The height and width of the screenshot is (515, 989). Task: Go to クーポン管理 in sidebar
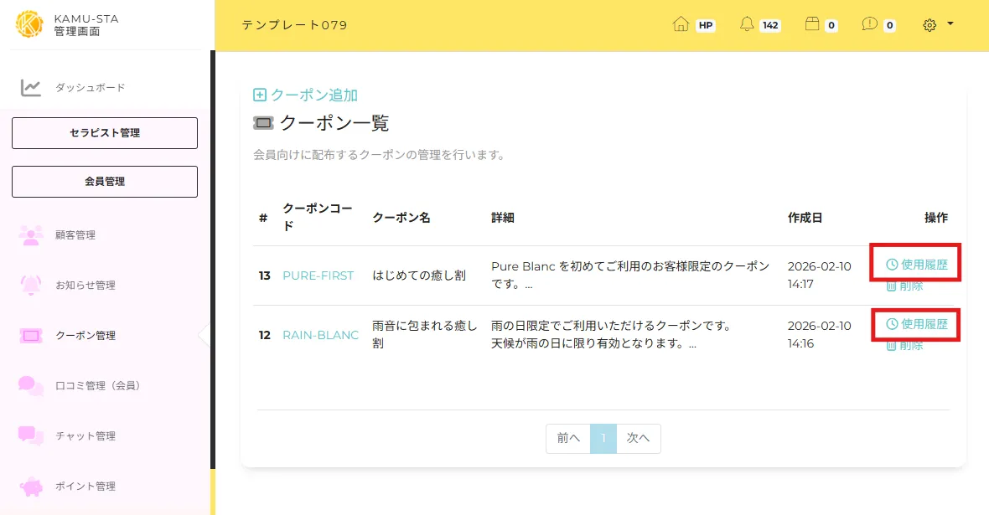[x=85, y=336]
